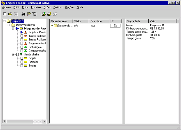181x130 pixels.
Task: Click green hourglass icon of Embalagem
Action: click(x=25, y=47)
